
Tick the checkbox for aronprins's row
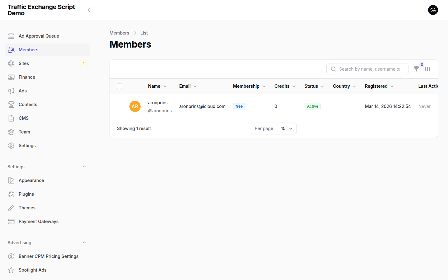pyautogui.click(x=119, y=106)
